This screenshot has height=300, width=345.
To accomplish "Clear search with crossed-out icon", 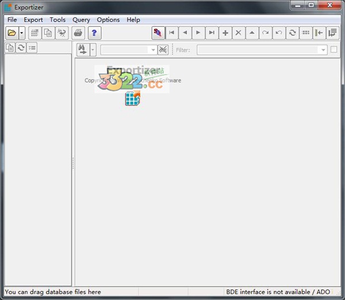I will 163,50.
